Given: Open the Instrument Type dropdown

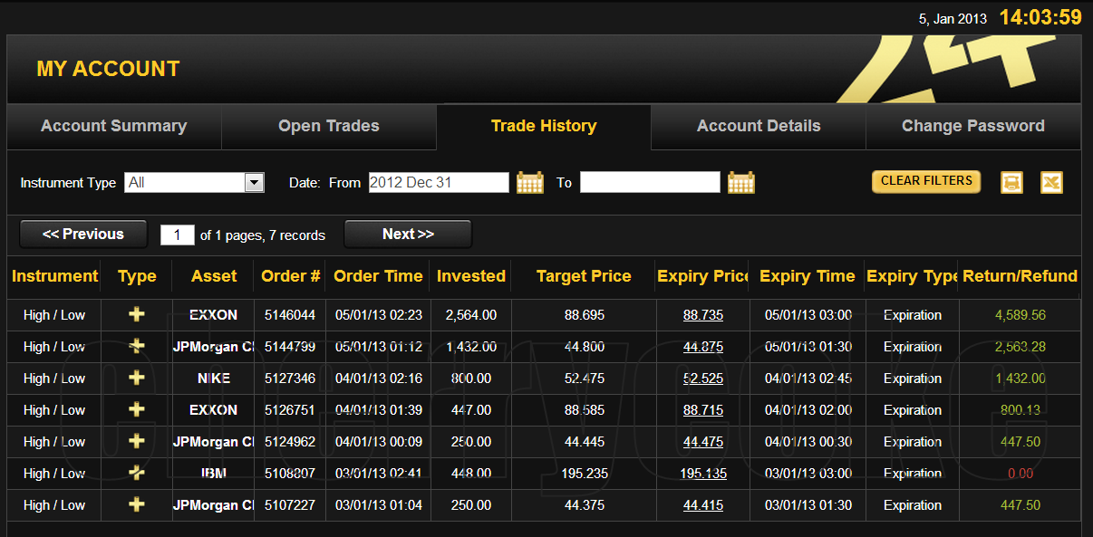Looking at the screenshot, I should [194, 182].
